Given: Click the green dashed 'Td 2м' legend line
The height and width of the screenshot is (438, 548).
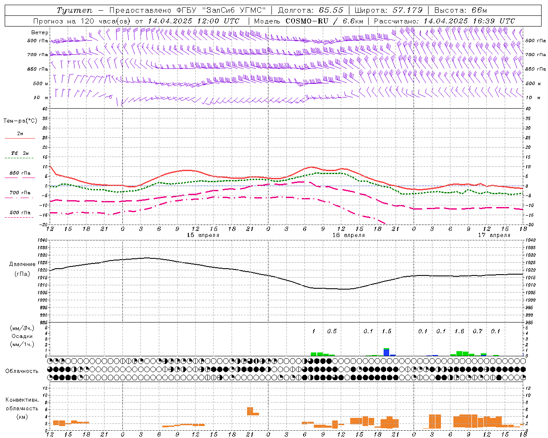Looking at the screenshot, I should (x=20, y=158).
